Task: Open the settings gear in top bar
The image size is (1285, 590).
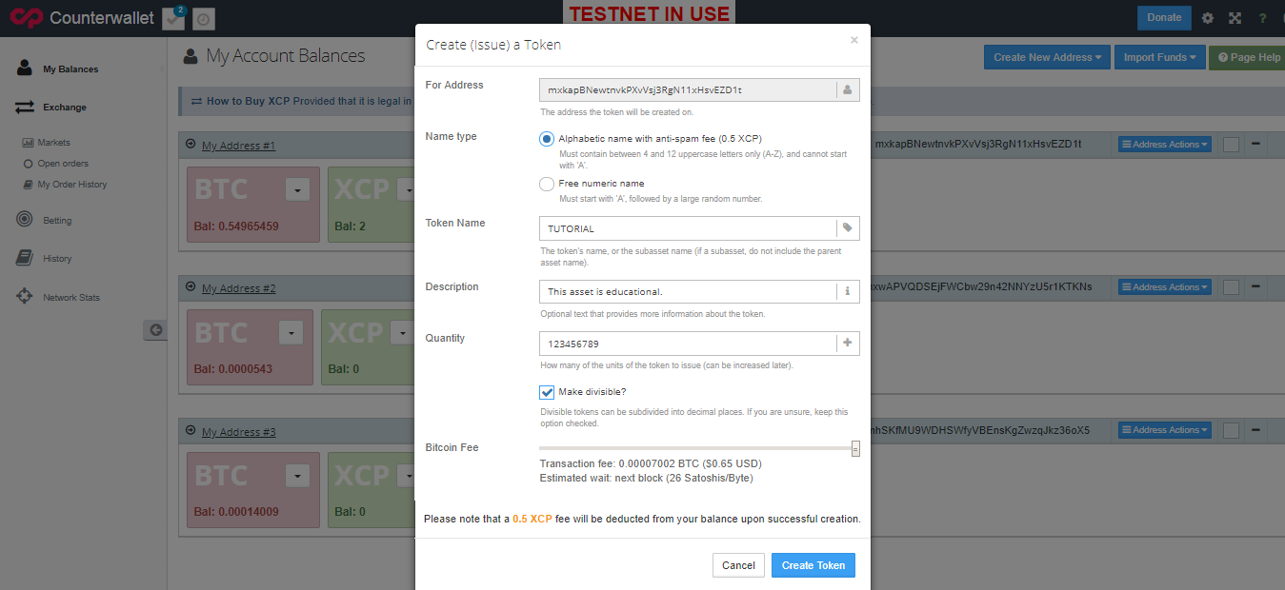Action: point(1207,17)
